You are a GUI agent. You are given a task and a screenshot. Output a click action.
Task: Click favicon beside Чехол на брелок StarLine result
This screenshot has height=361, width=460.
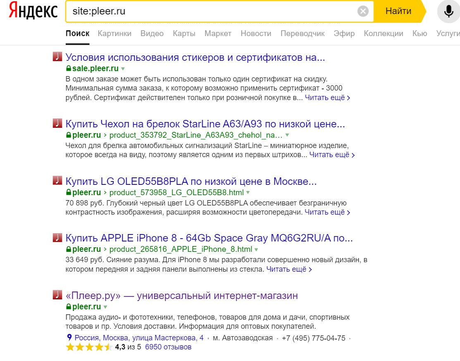click(57, 123)
